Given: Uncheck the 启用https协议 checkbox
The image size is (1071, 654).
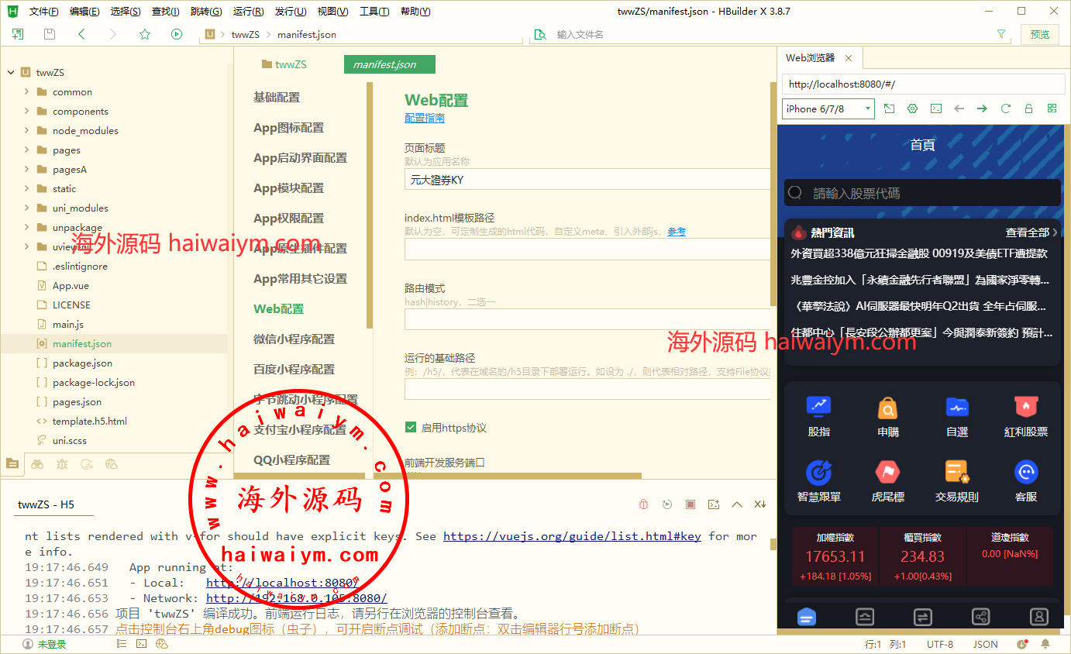Looking at the screenshot, I should tap(412, 428).
